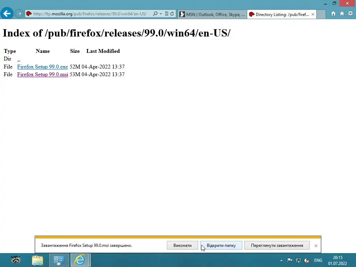Go back with the IE back arrow
The width and height of the screenshot is (356, 267).
point(7,14)
